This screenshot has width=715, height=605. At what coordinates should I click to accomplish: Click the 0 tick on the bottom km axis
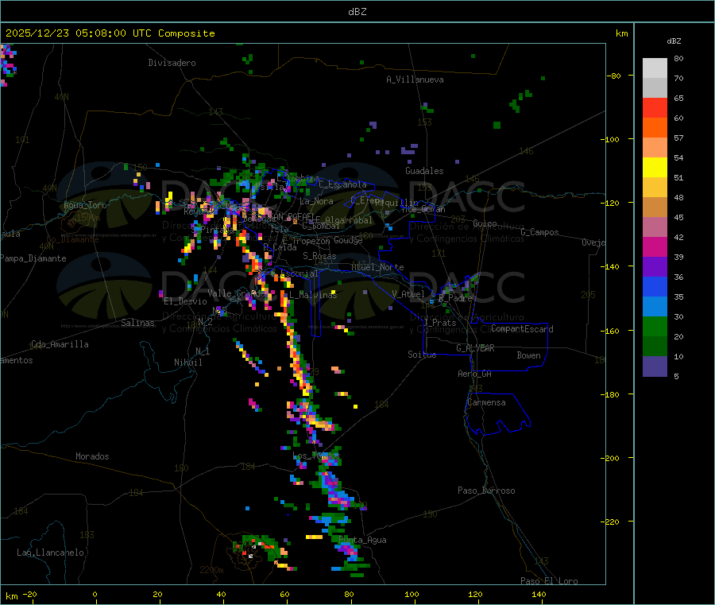pyautogui.click(x=95, y=594)
